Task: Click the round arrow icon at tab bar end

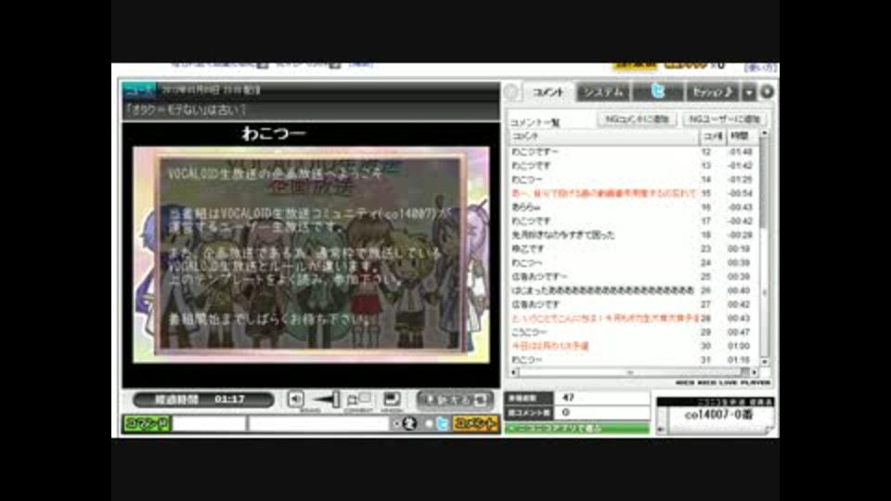Action: tap(767, 92)
